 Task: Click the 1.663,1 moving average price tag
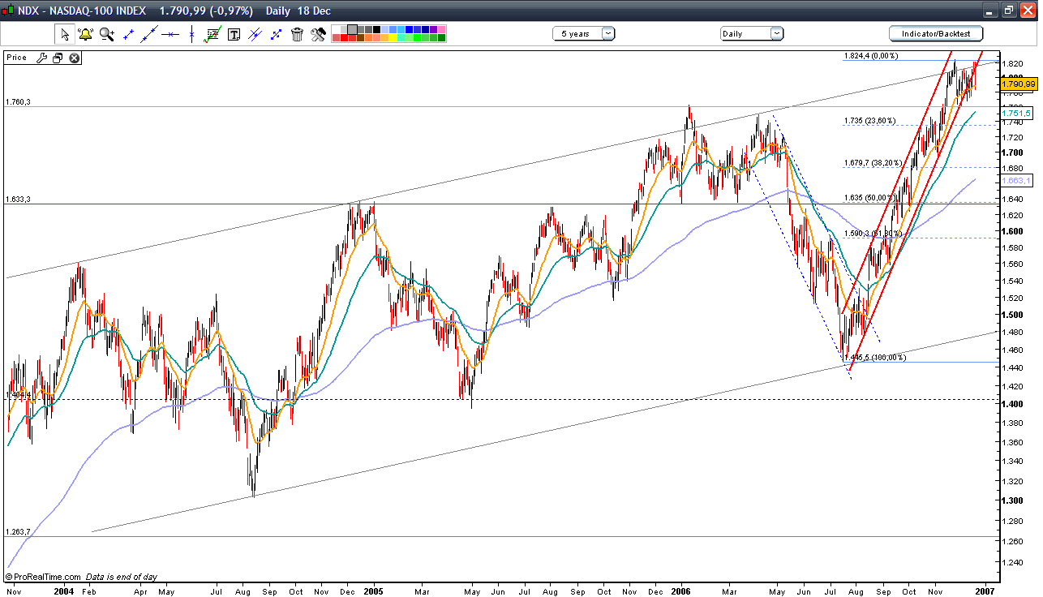[1016, 180]
